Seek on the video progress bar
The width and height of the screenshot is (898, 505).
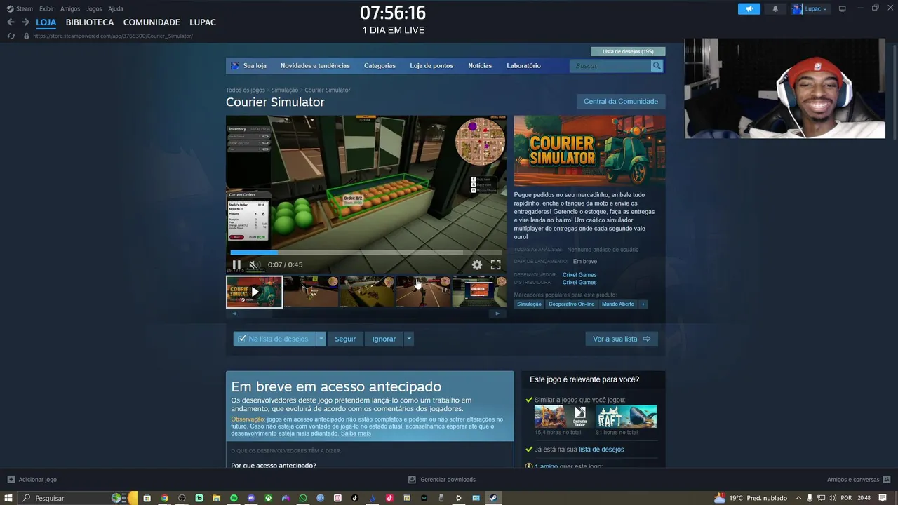coord(366,252)
